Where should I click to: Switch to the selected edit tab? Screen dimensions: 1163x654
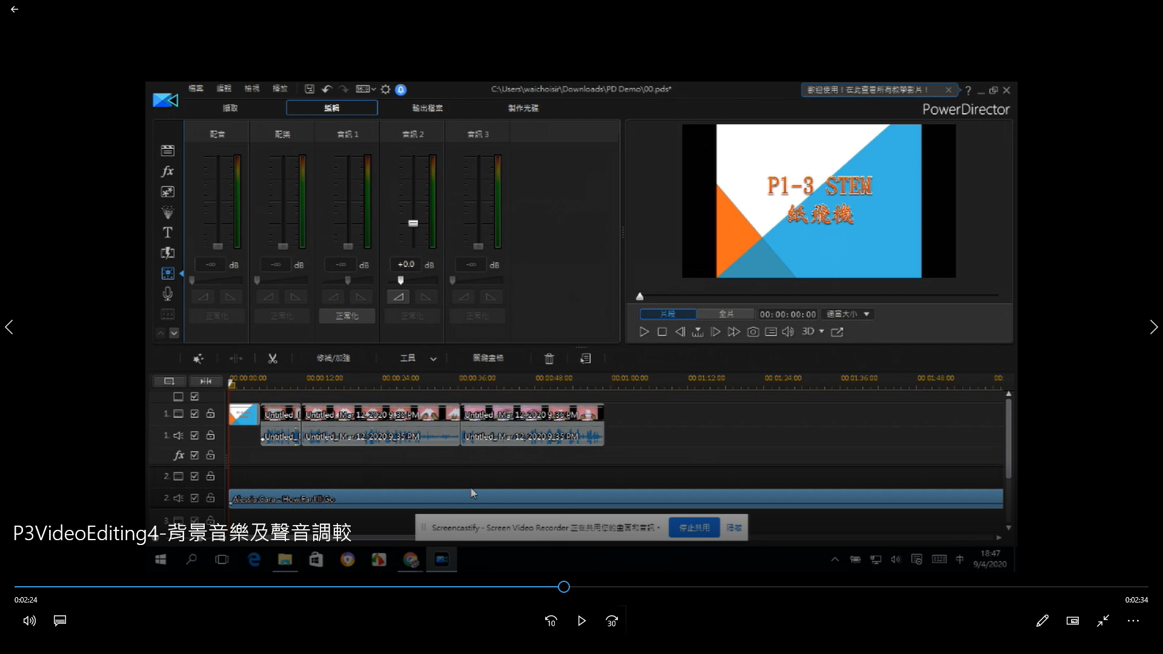point(332,108)
